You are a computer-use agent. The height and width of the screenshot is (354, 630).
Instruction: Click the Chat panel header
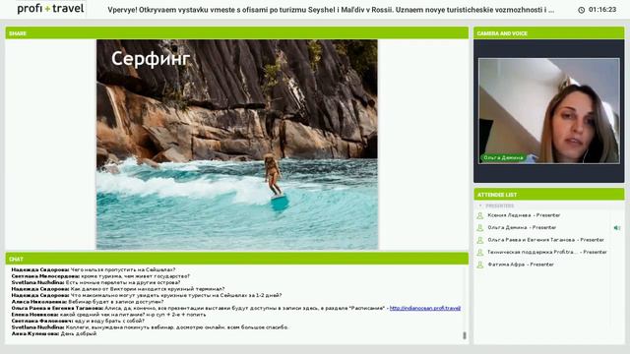237,259
